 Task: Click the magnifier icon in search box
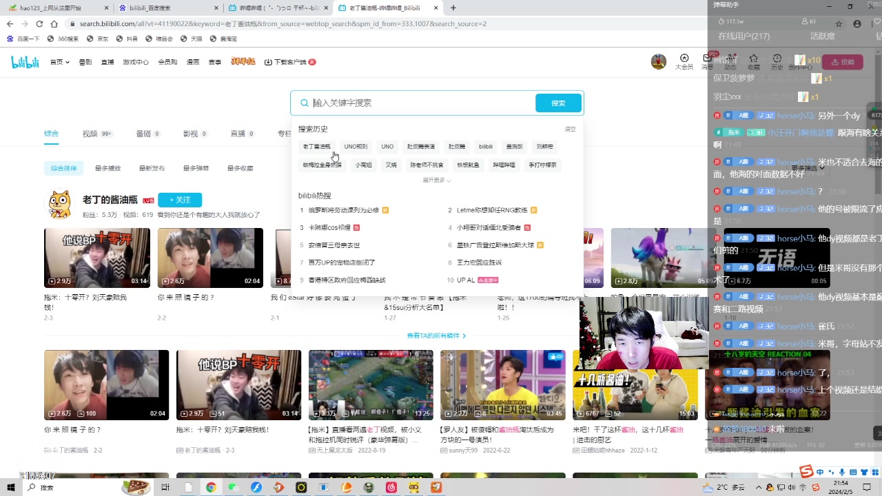coord(304,103)
